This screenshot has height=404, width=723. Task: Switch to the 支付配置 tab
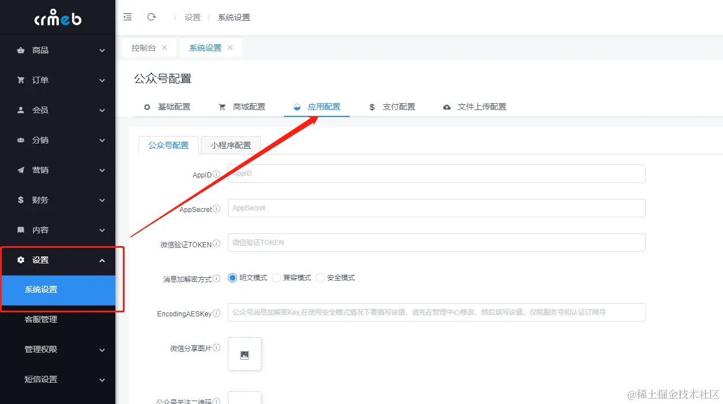point(392,107)
